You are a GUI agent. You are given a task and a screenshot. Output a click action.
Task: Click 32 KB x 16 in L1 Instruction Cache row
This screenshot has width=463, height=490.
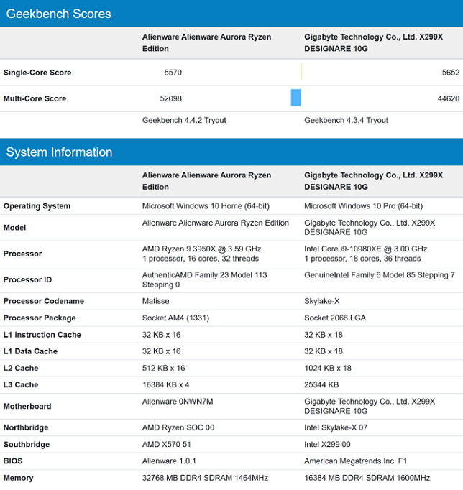161,335
